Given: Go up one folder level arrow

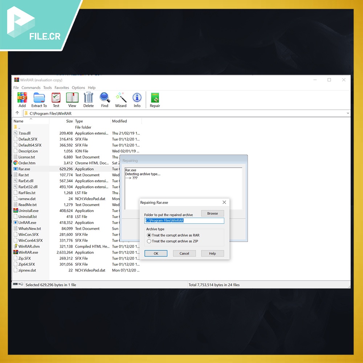Looking at the screenshot, I should [x=17, y=113].
